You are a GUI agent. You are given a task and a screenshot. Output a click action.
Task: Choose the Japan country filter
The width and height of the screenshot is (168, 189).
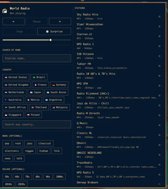click(35, 92)
